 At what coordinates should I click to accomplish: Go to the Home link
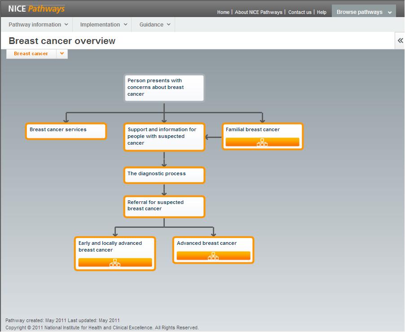[x=223, y=12]
